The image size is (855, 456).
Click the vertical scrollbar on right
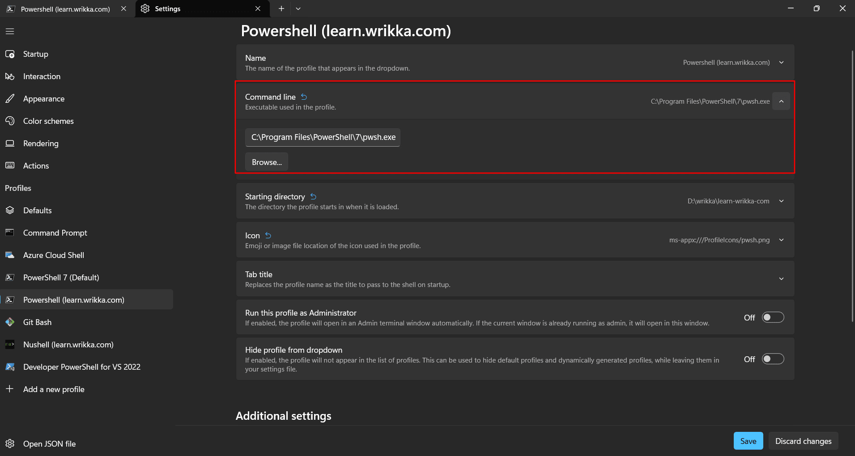point(852,186)
